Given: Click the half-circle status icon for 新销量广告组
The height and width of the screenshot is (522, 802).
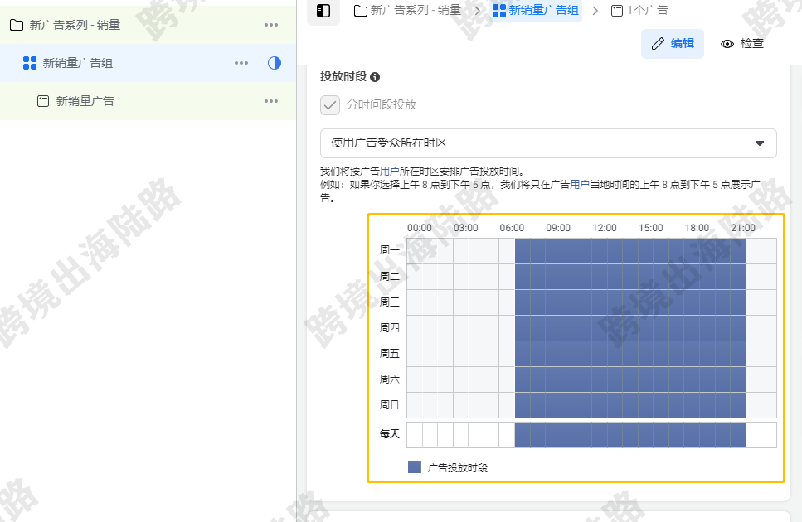Looking at the screenshot, I should [275, 63].
